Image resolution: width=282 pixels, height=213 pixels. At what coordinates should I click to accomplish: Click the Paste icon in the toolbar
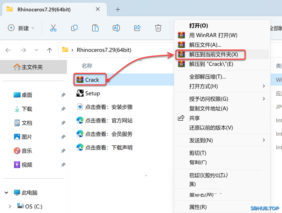click(x=95, y=28)
